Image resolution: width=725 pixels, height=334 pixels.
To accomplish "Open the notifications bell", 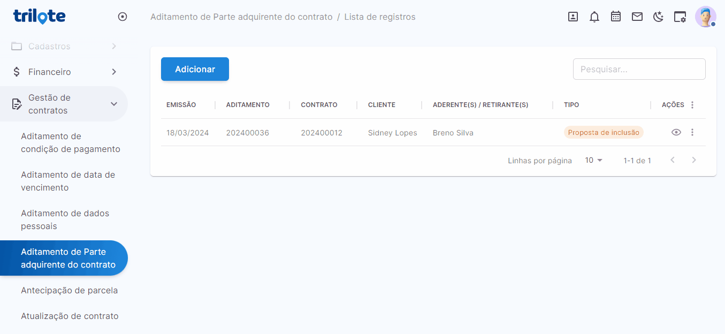I will 594,17.
